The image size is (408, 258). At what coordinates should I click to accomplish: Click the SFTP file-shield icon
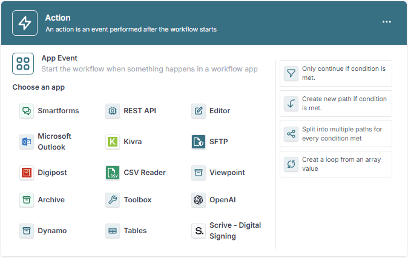pos(199,142)
